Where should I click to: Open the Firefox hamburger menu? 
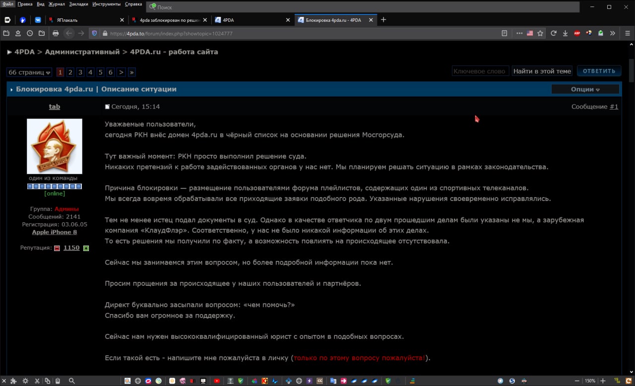click(628, 33)
